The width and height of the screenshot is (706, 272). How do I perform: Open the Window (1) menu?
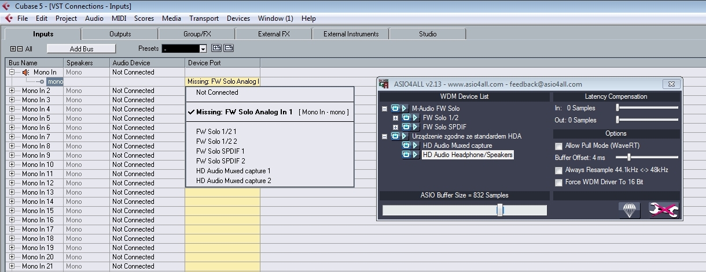click(275, 18)
